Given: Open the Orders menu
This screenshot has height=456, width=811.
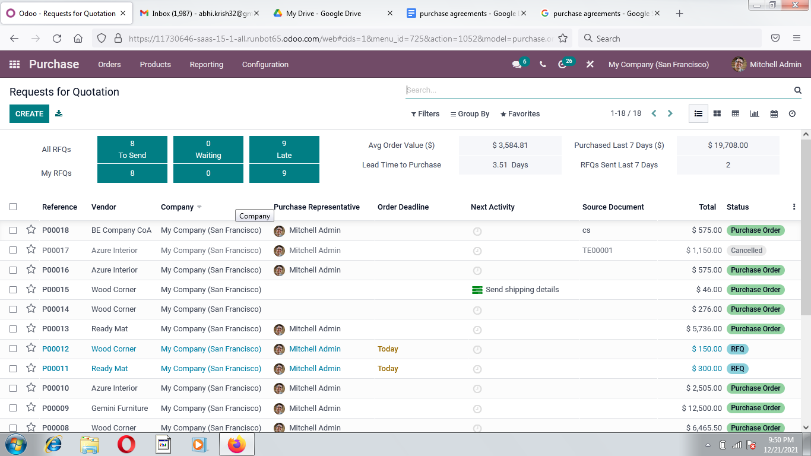Looking at the screenshot, I should click(x=109, y=64).
